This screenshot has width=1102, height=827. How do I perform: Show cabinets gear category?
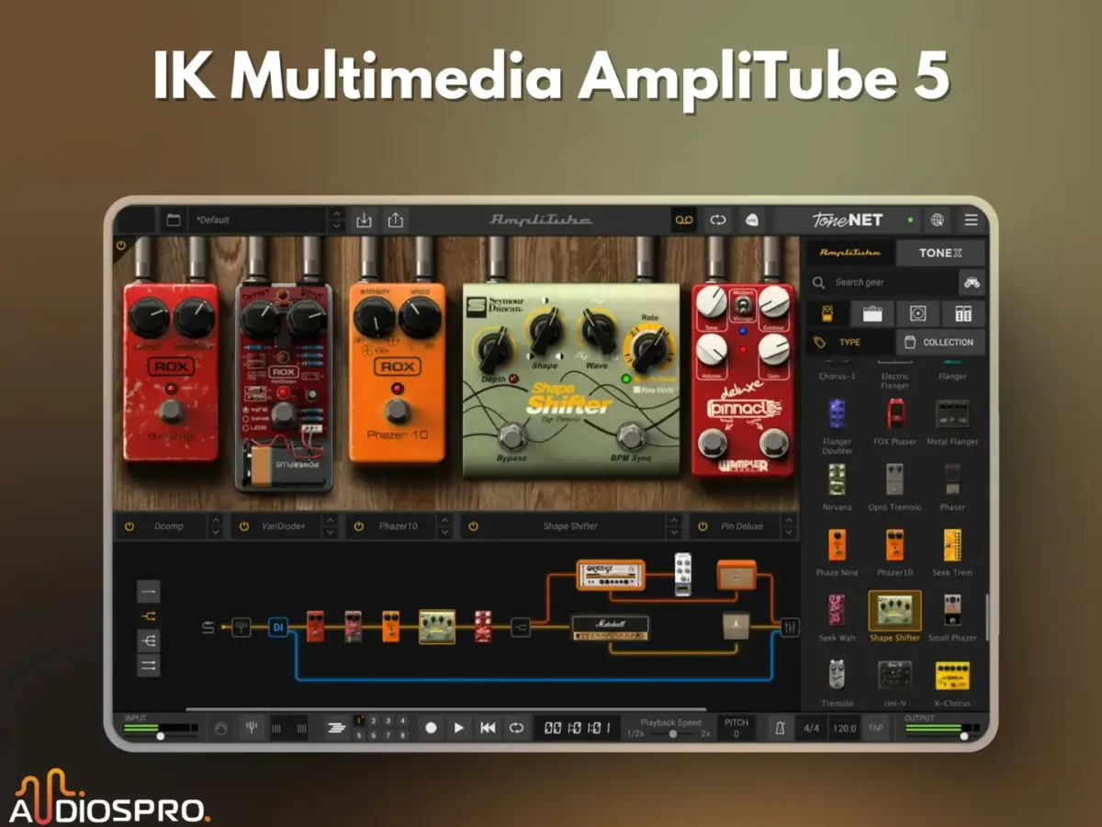[917, 313]
